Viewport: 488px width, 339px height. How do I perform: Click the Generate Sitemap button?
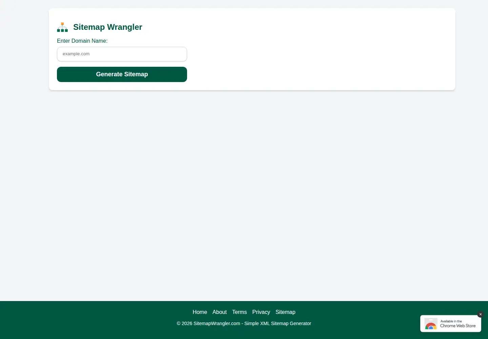(122, 74)
